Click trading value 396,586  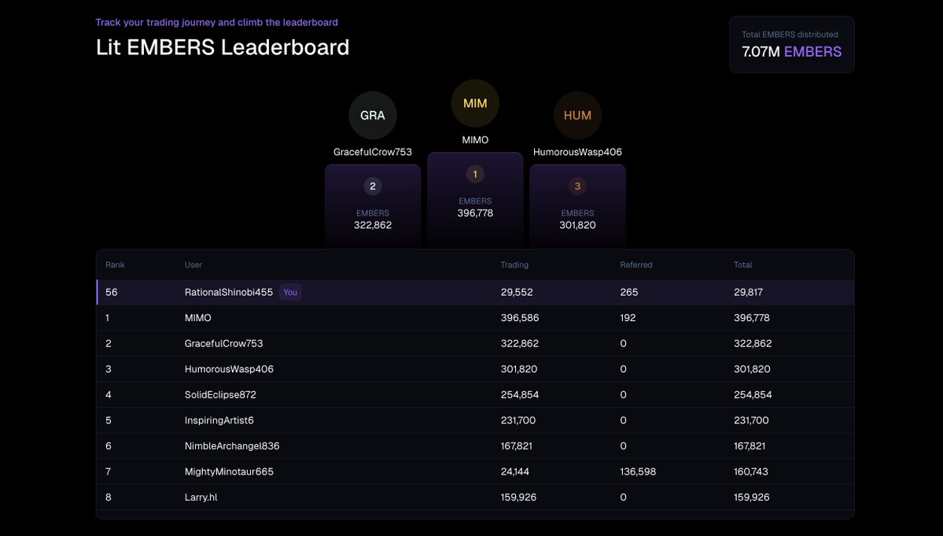tap(520, 318)
